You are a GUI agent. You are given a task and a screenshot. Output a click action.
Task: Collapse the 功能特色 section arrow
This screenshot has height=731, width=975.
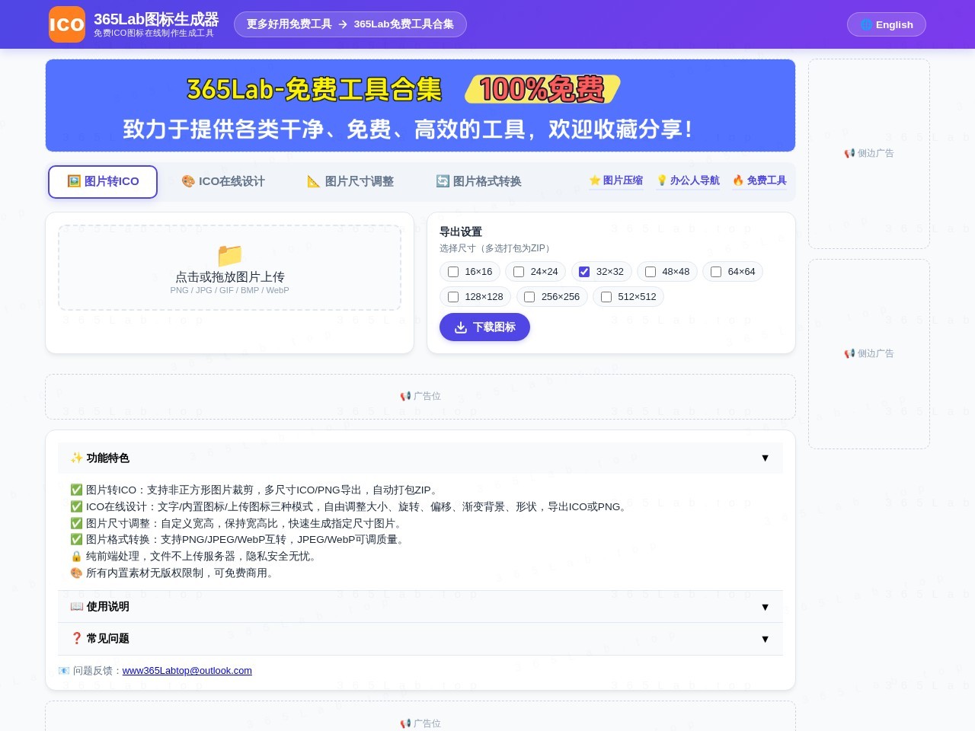[765, 458]
